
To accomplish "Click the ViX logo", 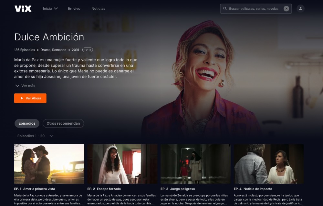I will [23, 9].
